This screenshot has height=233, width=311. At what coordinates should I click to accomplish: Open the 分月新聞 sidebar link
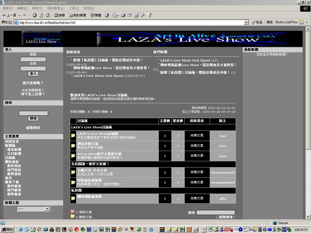14,153
